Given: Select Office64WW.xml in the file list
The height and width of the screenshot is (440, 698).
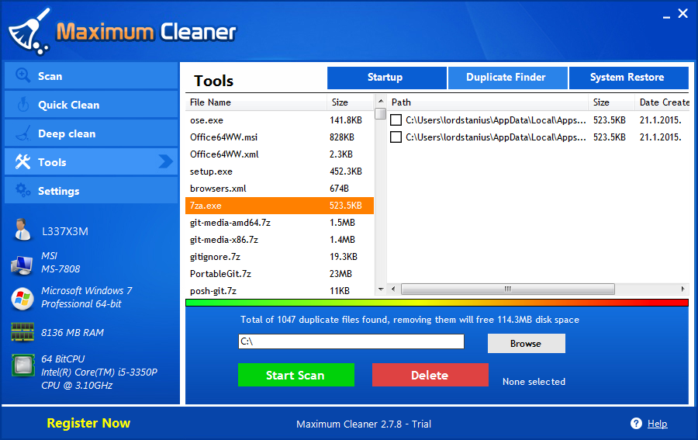Looking at the screenshot, I should point(279,154).
